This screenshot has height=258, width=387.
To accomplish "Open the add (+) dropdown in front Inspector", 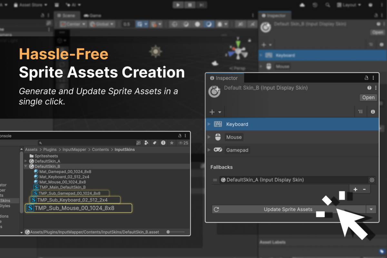I will click(215, 112).
